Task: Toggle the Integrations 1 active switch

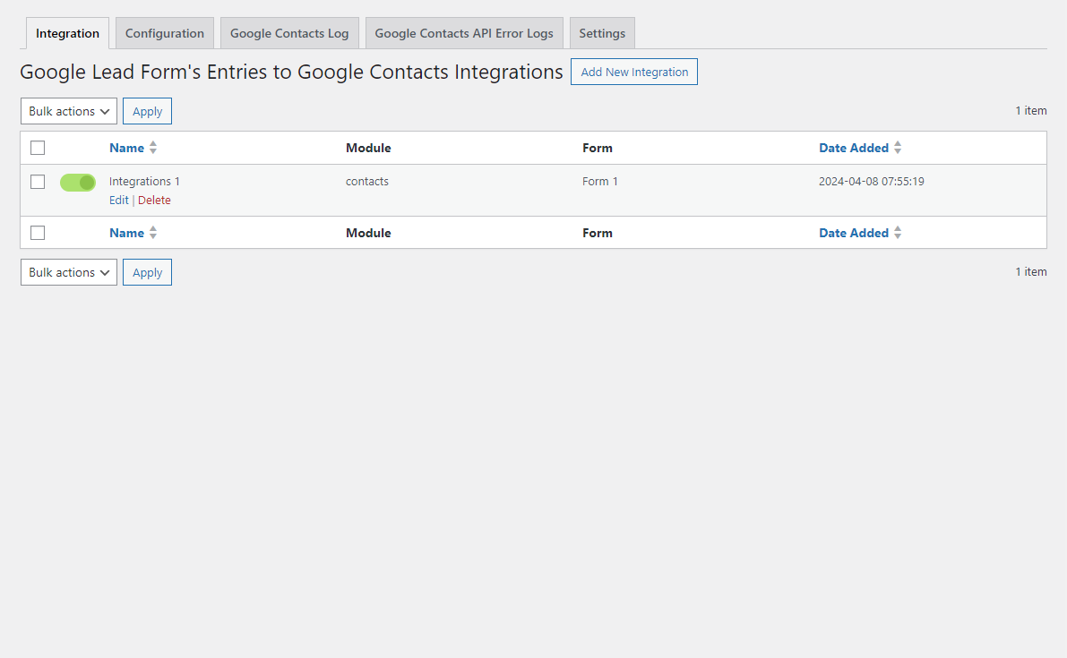Action: [x=78, y=182]
